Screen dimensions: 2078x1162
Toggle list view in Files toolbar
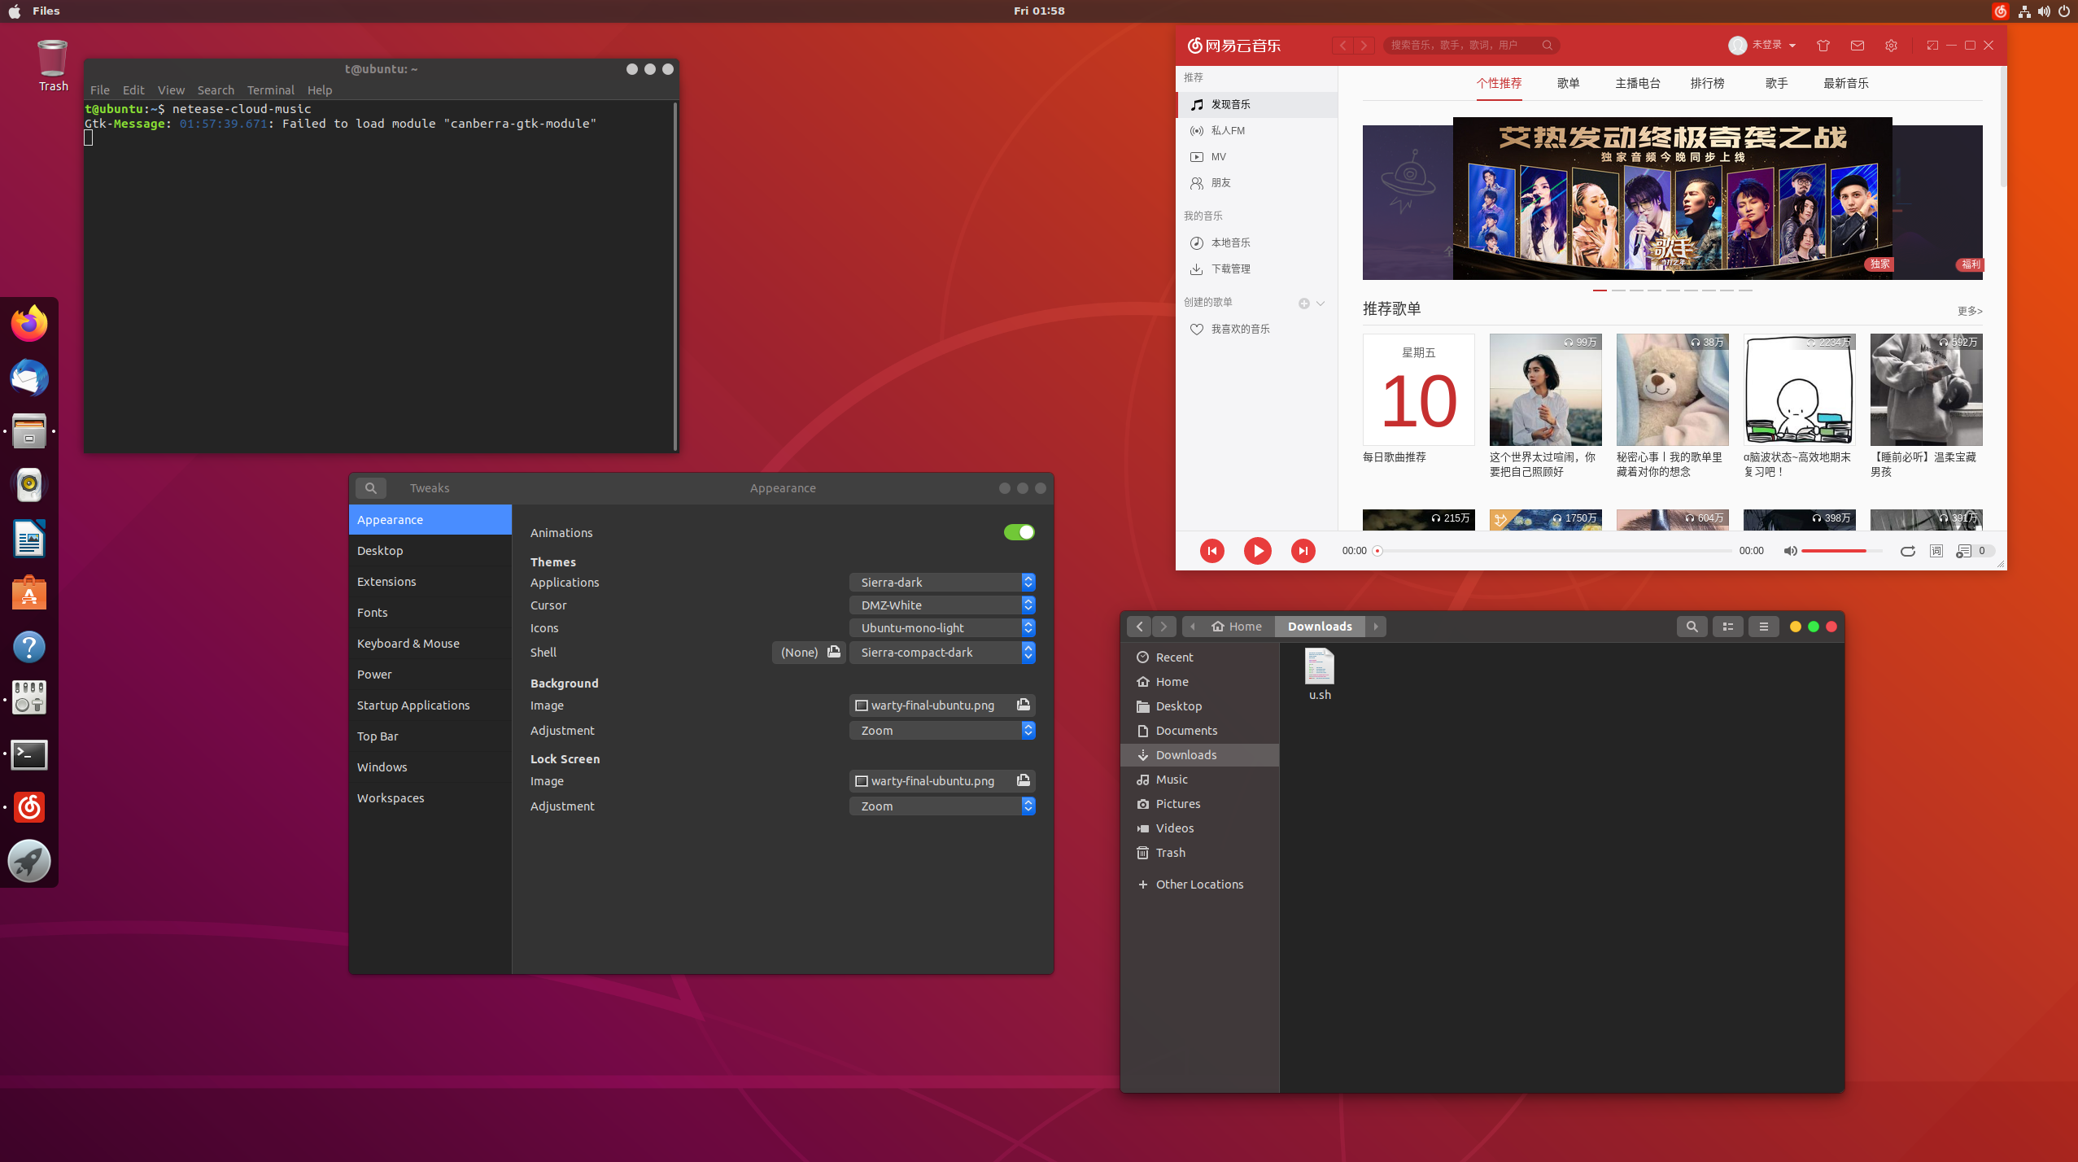click(x=1727, y=627)
